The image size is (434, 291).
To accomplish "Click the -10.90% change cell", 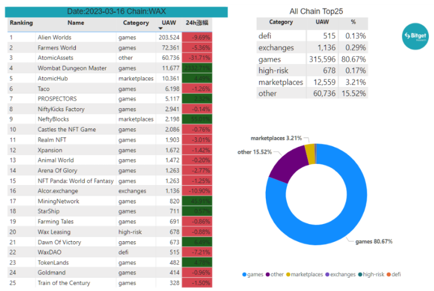I will [x=197, y=191].
